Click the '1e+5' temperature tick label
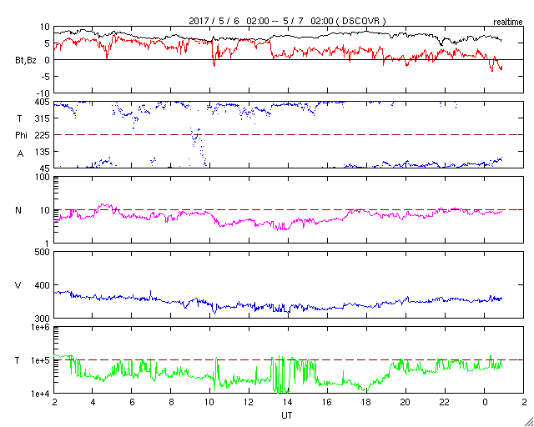The image size is (534, 427). tap(42, 360)
